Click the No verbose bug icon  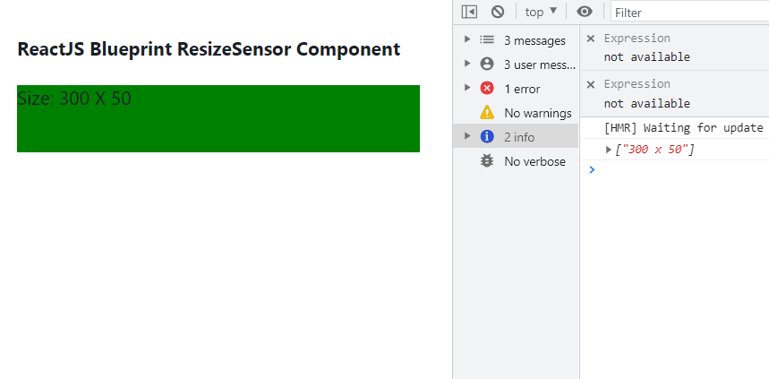tap(487, 161)
